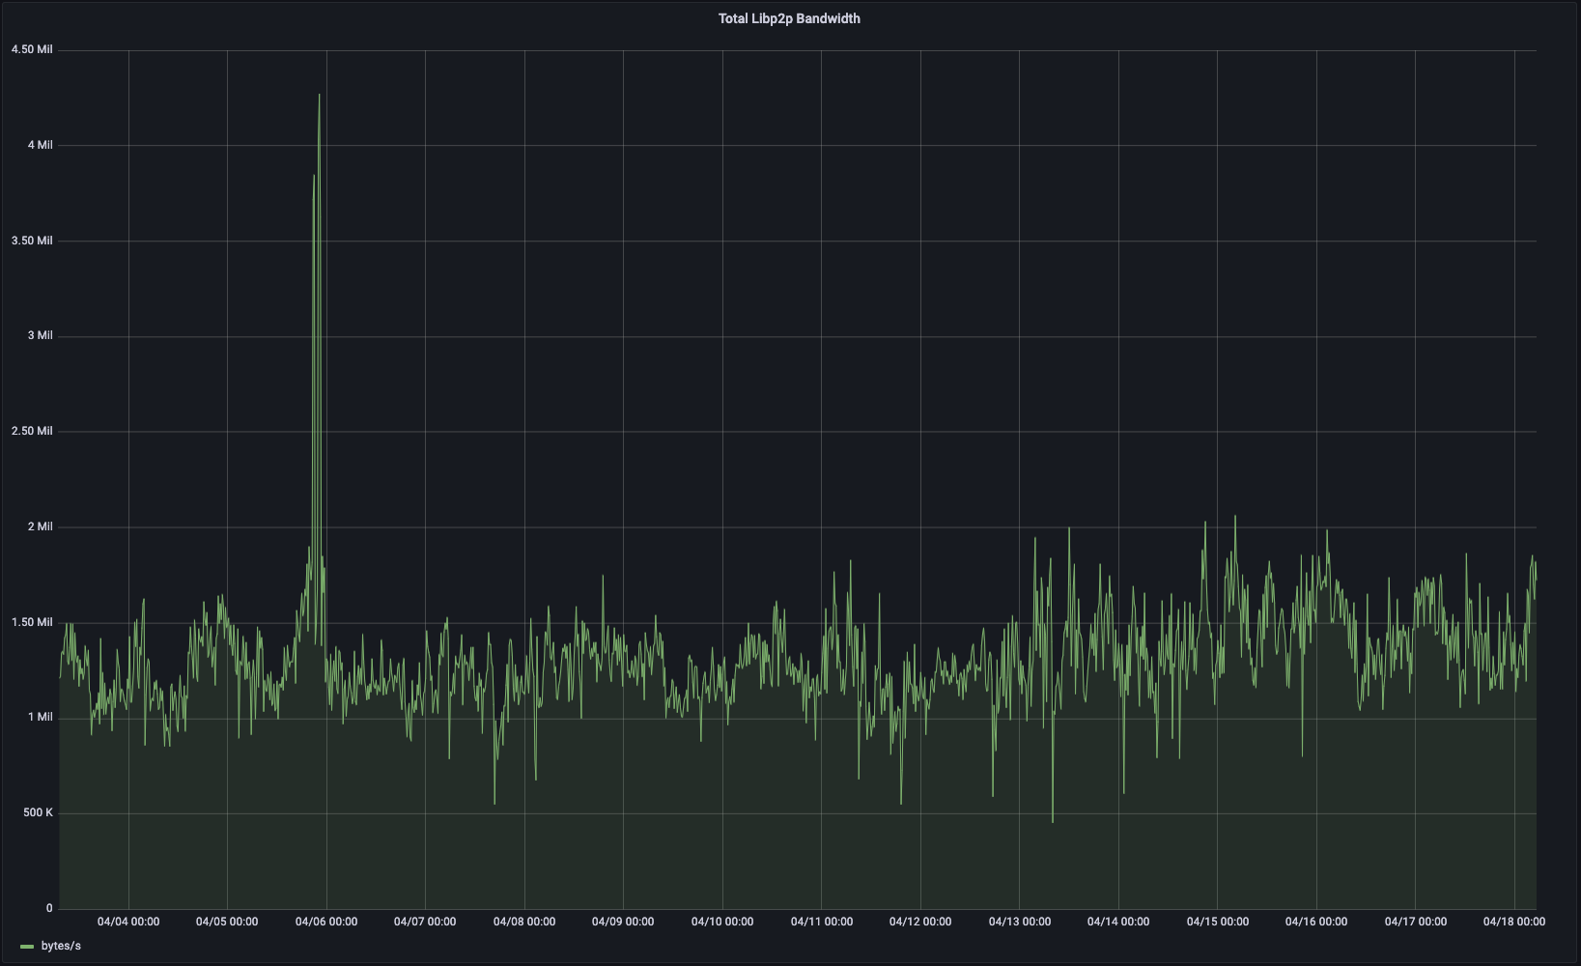This screenshot has width=1581, height=966.
Task: Click the 1 Mil y-axis label
Action: pyautogui.click(x=40, y=717)
